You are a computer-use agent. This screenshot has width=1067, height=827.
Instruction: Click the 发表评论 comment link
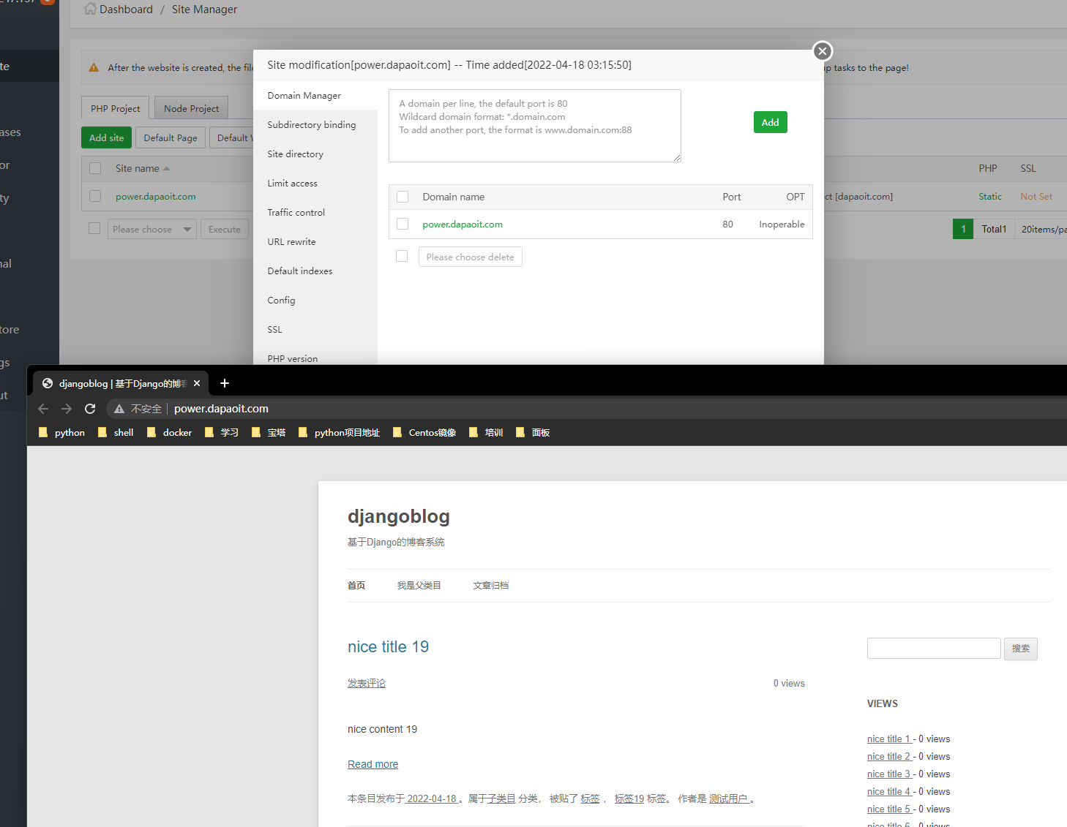pyautogui.click(x=367, y=683)
